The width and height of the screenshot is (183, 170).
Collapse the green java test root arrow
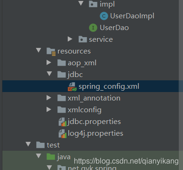coord(39,156)
